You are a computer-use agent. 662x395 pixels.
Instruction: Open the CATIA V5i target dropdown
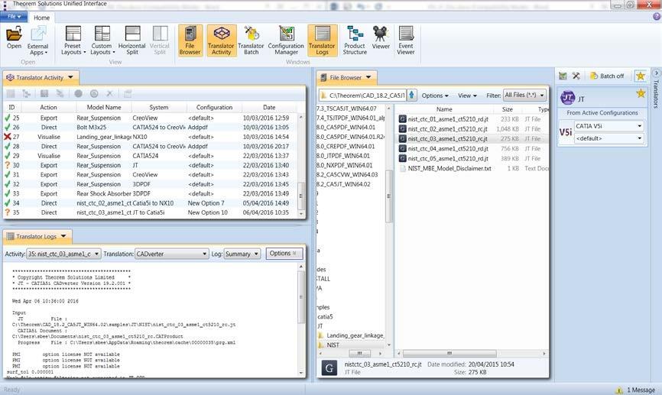click(608, 126)
